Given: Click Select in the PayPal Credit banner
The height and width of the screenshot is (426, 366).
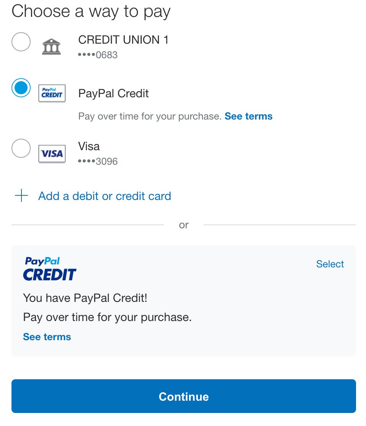Looking at the screenshot, I should point(330,264).
